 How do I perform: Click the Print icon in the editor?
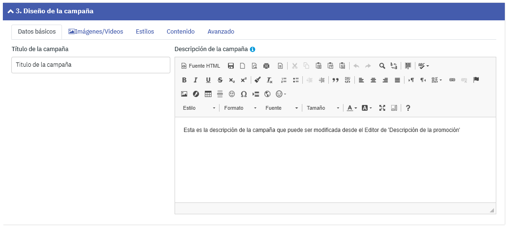[x=266, y=66]
